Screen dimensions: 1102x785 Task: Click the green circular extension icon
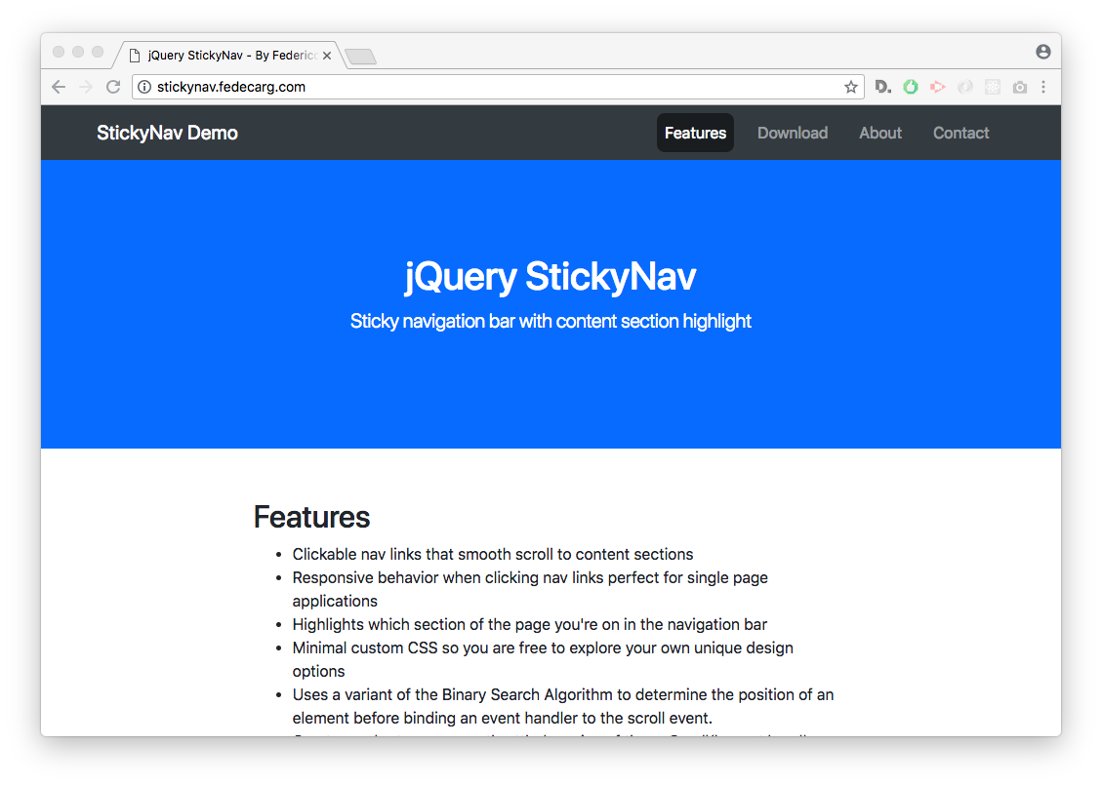point(910,87)
